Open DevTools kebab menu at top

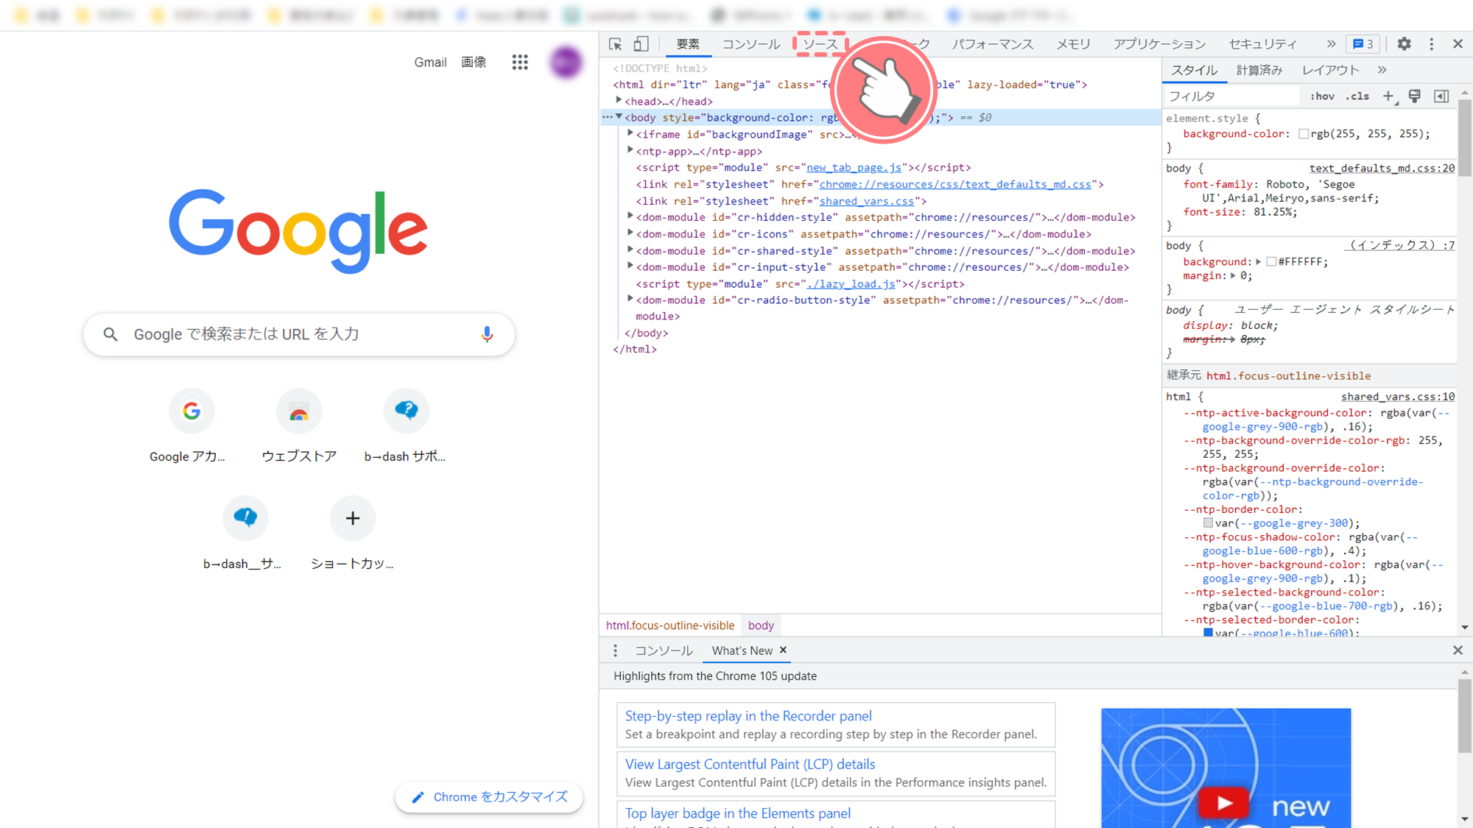[1431, 44]
